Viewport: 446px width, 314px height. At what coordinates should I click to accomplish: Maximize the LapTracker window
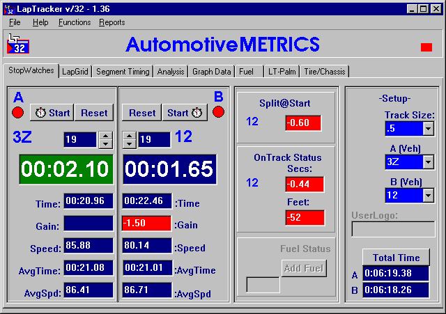423,9
